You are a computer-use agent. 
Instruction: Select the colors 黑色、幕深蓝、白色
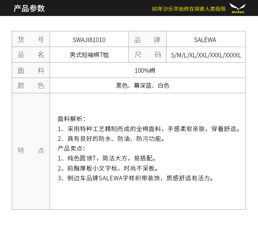click(143, 85)
